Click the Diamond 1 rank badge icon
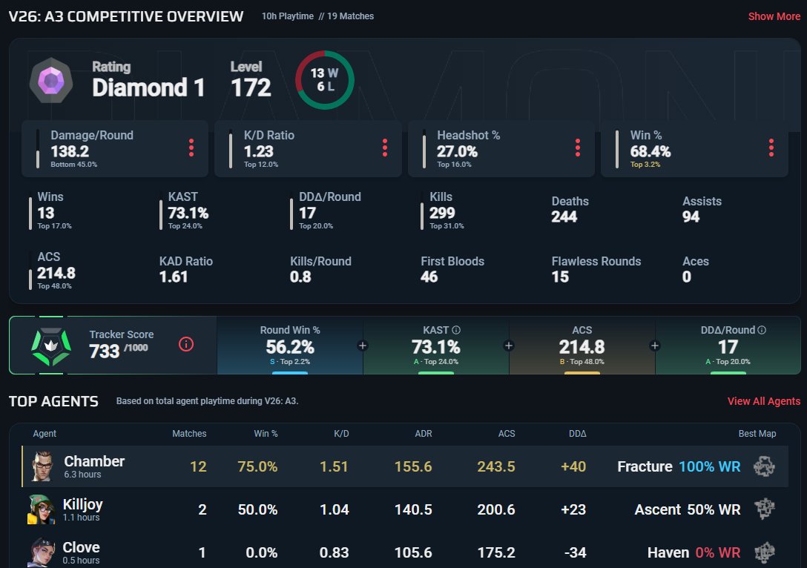The width and height of the screenshot is (807, 568). pyautogui.click(x=51, y=80)
